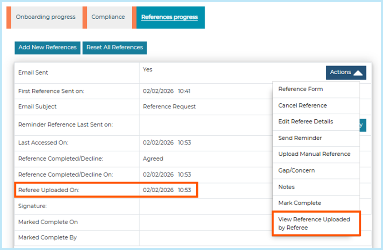Click Add New References button
Screen dimensions: 383x250
click(47, 47)
